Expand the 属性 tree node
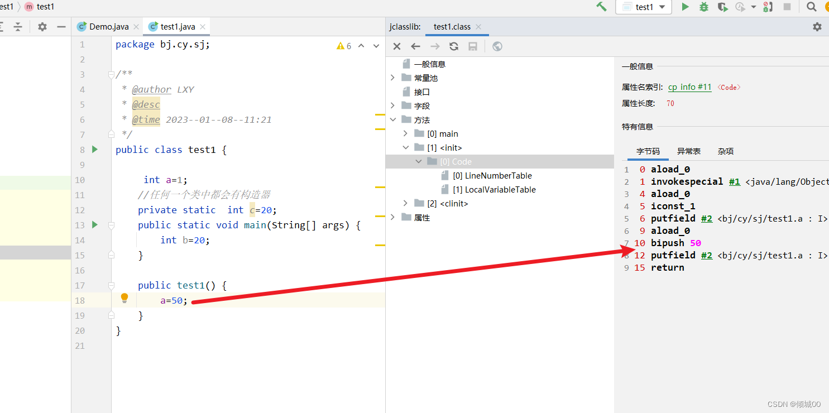Screen dimensions: 829x413 coord(393,218)
